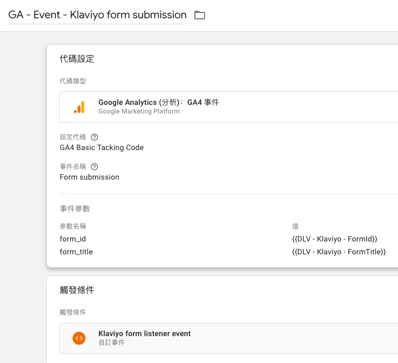Image resolution: width=398 pixels, height=363 pixels.
Task: Click the 代碼類型 label
Action: [73, 81]
